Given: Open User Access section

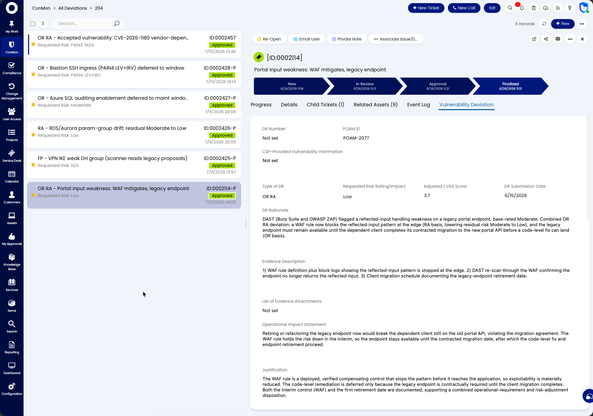Looking at the screenshot, I should point(12,114).
